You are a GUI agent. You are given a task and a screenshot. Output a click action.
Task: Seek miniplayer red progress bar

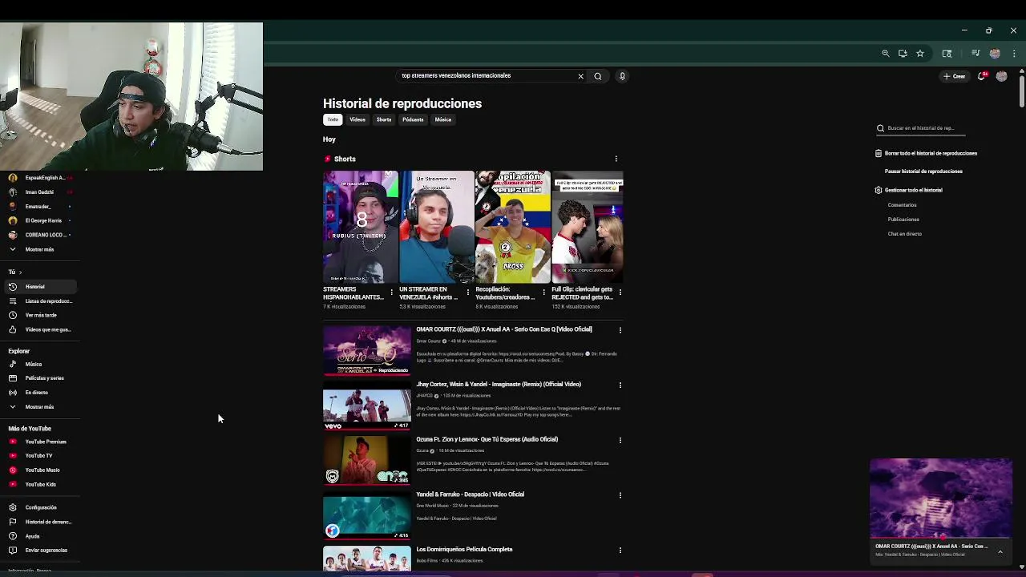[941, 538]
